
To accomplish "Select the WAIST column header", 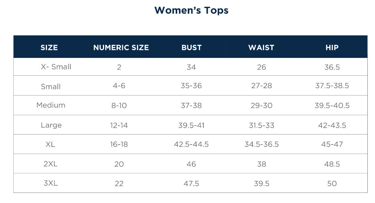I will point(261,48).
